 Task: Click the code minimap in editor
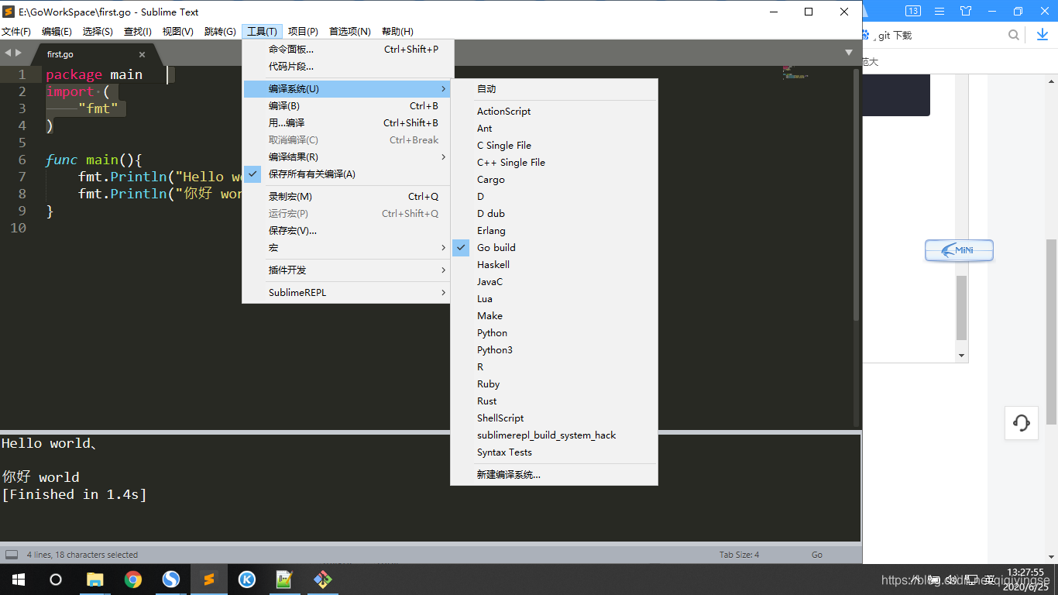pos(796,73)
